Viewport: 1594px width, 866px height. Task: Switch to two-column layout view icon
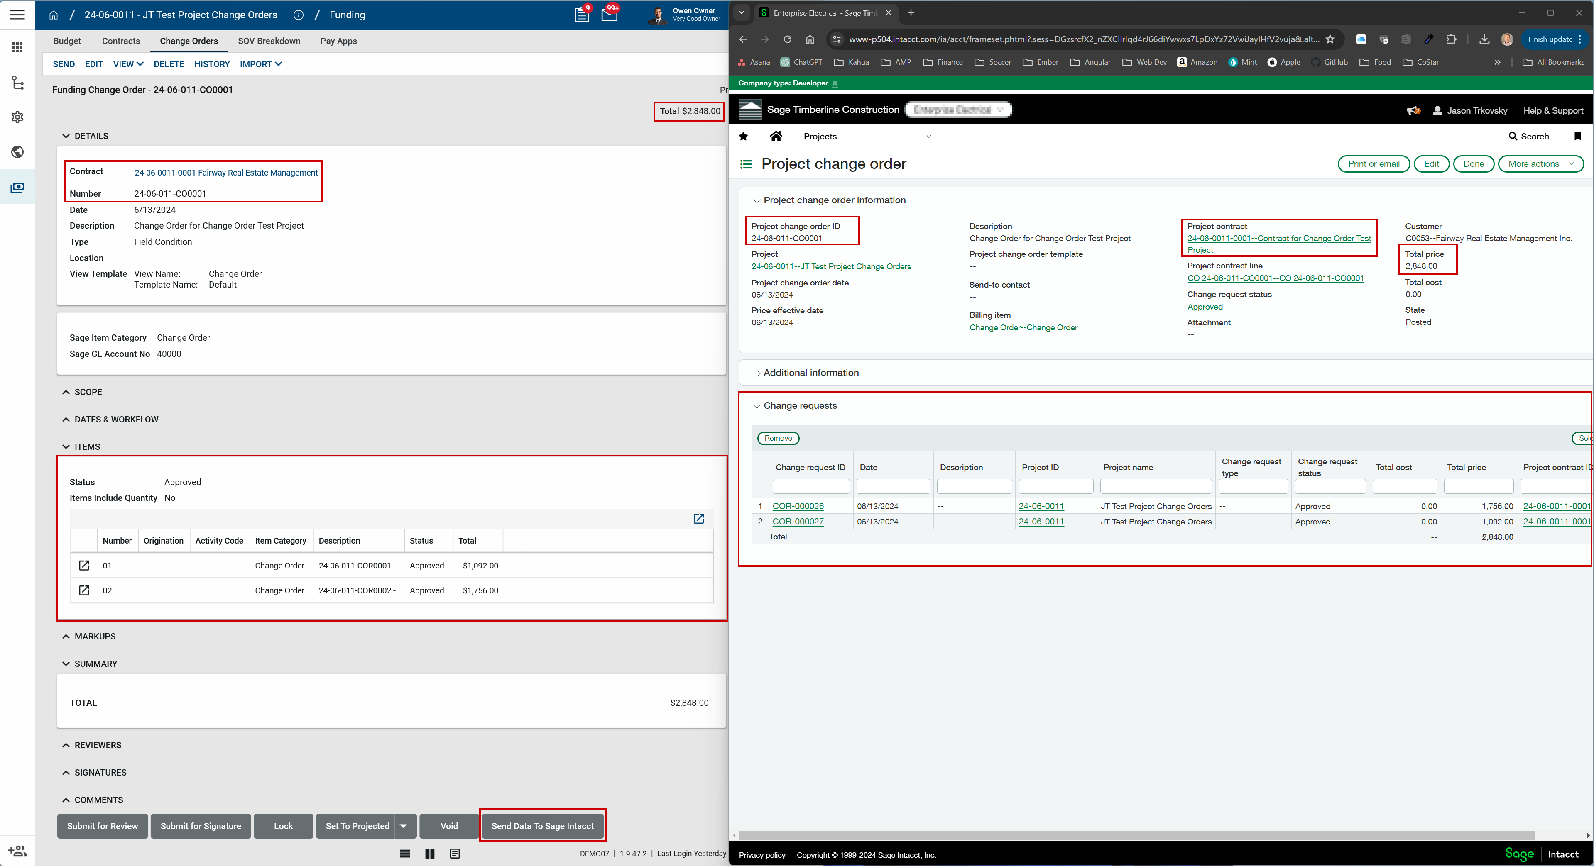429,854
